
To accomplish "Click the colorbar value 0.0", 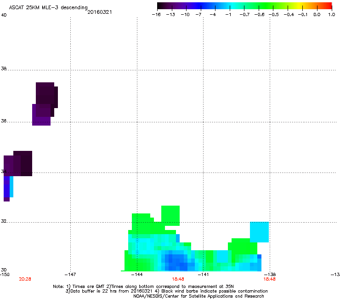I will click(317, 15).
